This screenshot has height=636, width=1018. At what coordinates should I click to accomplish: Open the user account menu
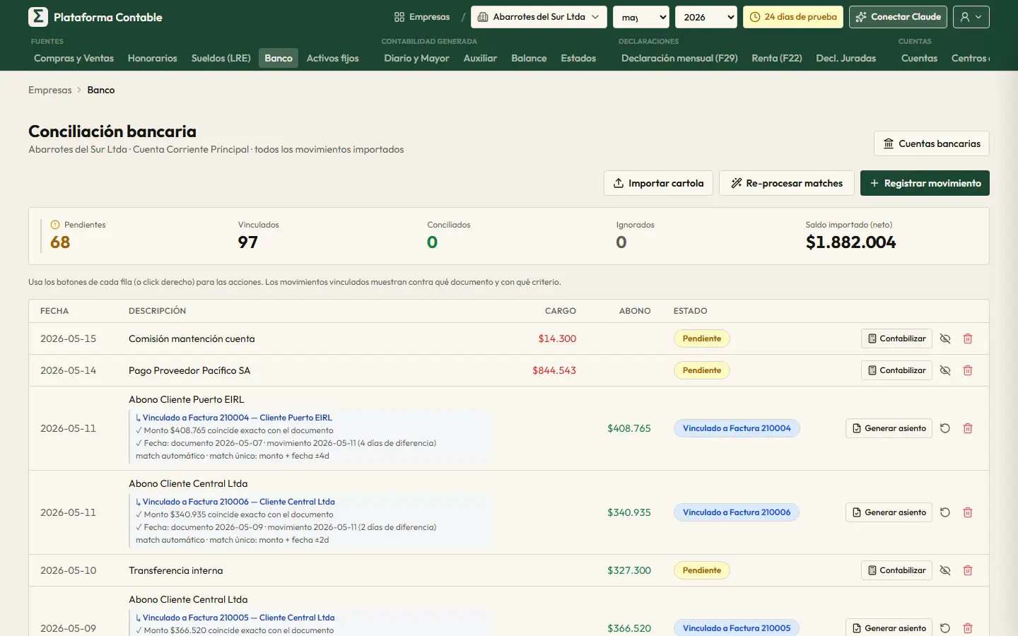pos(971,17)
